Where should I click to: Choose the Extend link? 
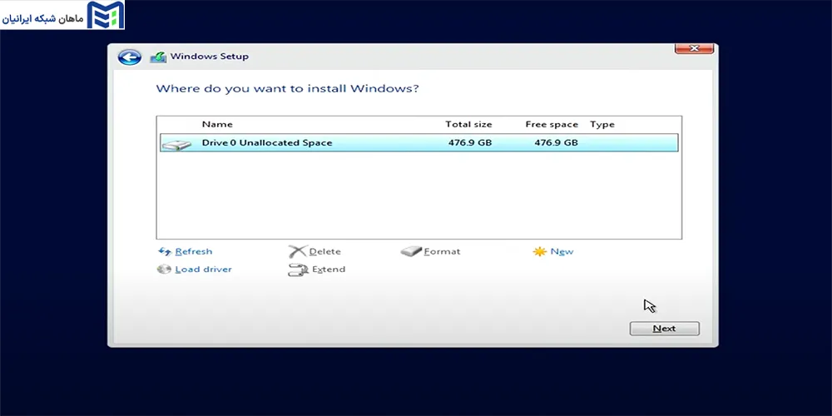(329, 269)
